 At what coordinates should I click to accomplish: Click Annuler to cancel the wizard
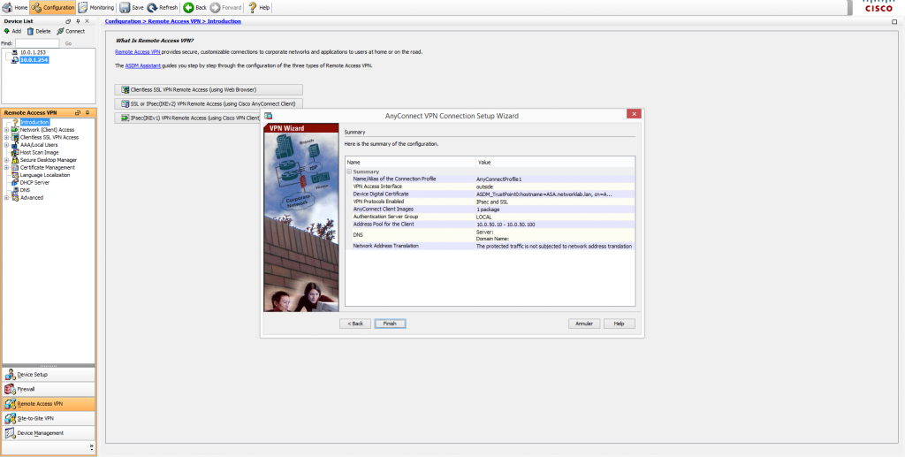[584, 324]
